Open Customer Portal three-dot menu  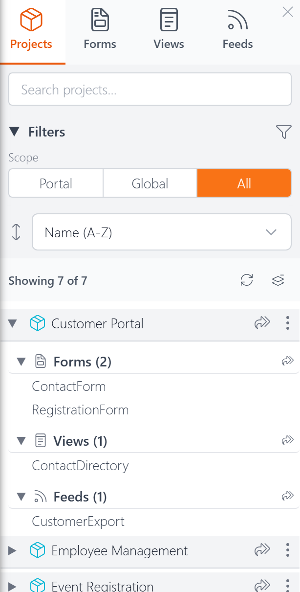[287, 323]
